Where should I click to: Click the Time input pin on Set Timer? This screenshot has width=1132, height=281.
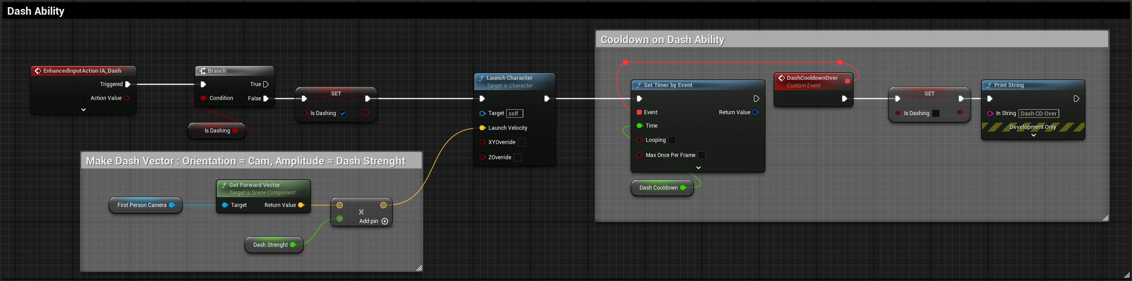click(640, 126)
